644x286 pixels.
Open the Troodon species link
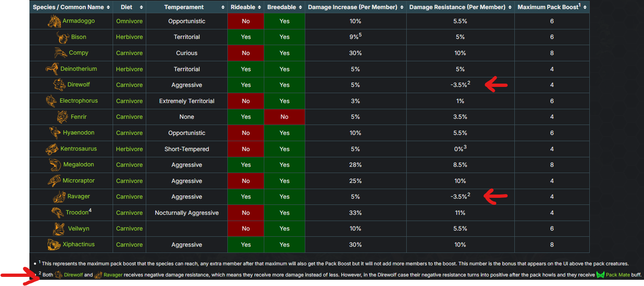pos(77,213)
